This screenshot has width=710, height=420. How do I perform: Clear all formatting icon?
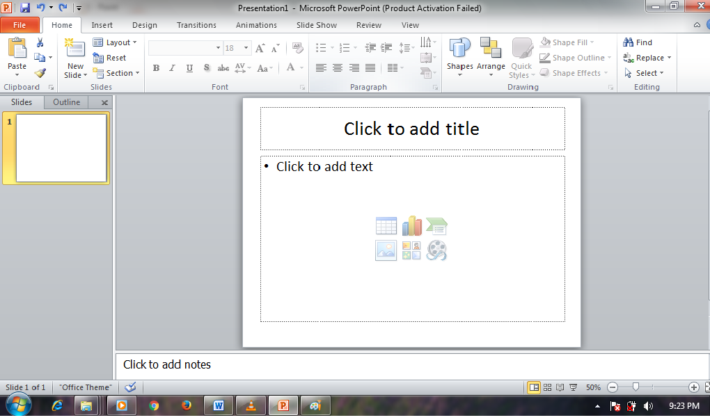coord(297,47)
